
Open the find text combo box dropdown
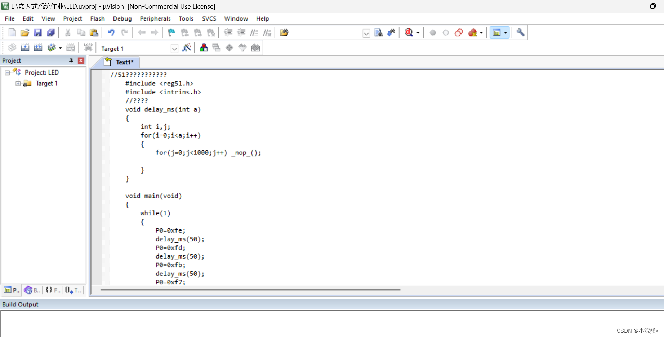pos(366,33)
